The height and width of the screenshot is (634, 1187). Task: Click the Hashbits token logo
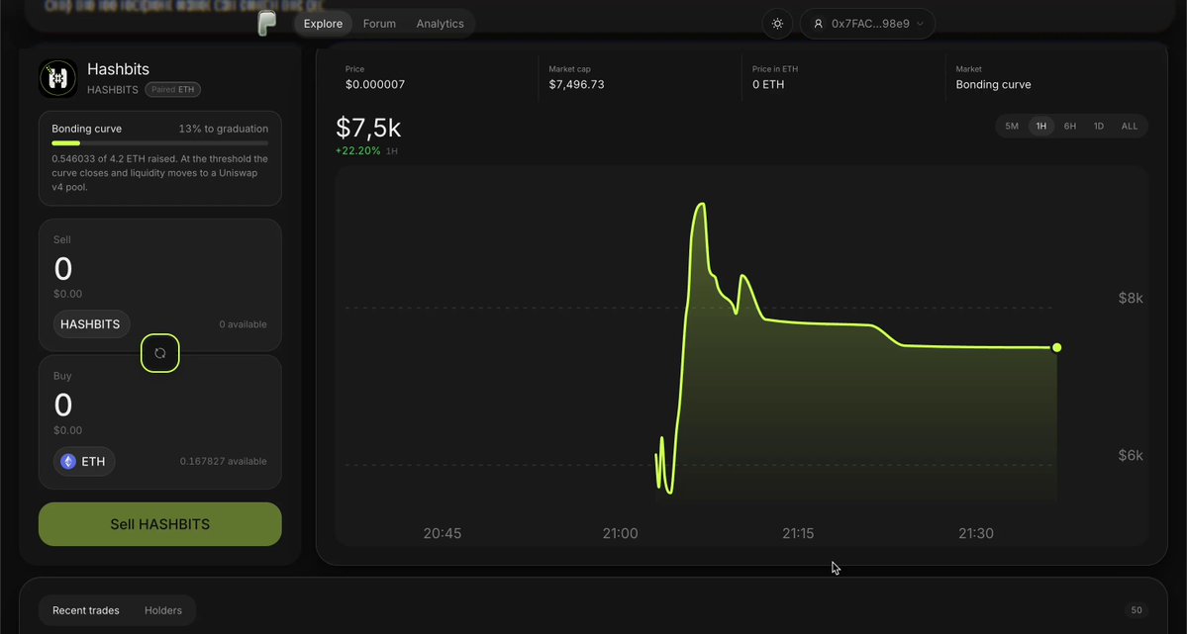pos(58,78)
